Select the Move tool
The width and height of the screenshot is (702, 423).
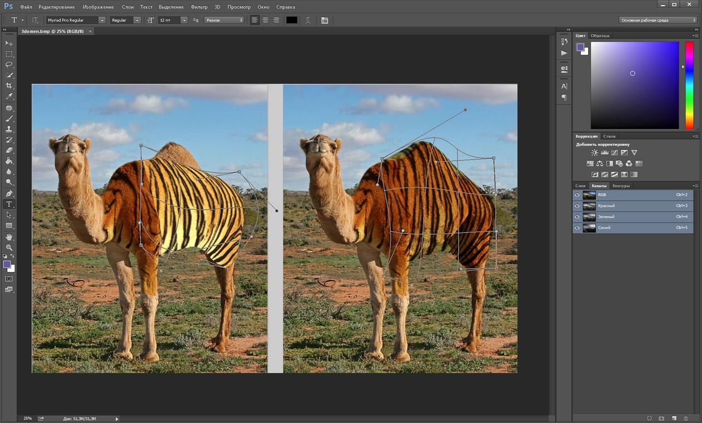coord(9,43)
